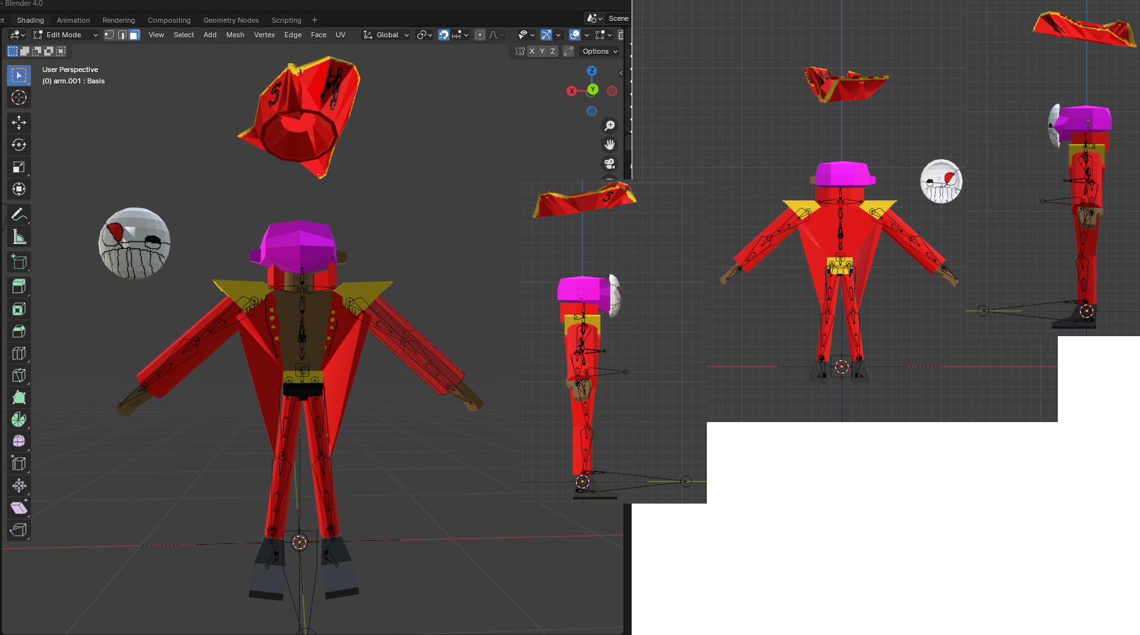Click the Scene name field
The height and width of the screenshot is (635, 1140).
(618, 18)
